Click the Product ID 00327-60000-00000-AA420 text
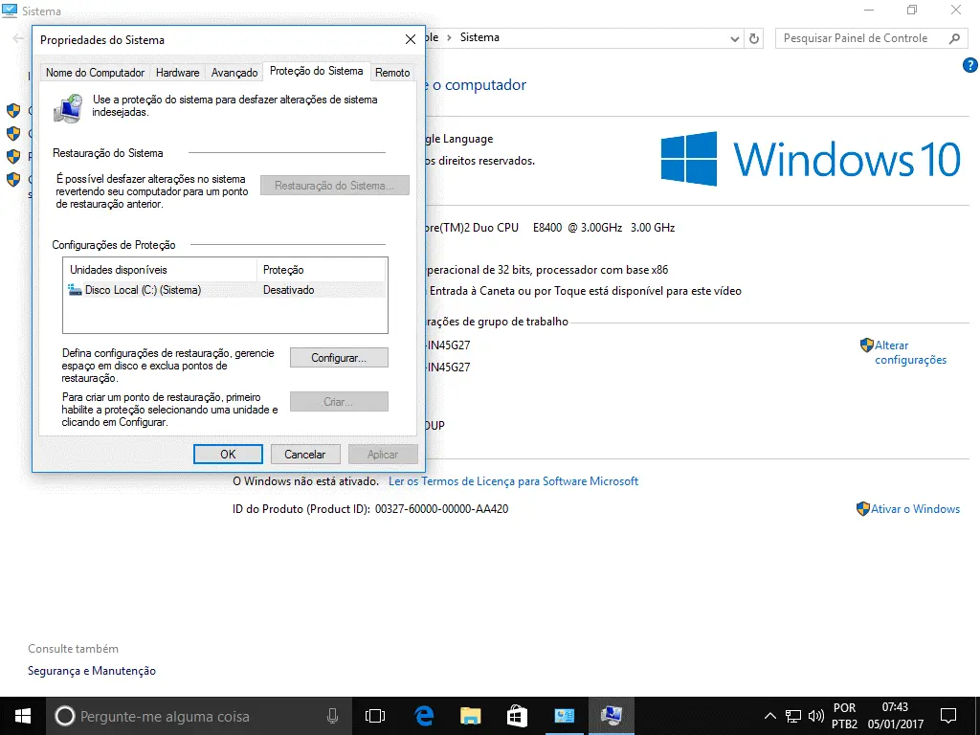 coord(441,509)
